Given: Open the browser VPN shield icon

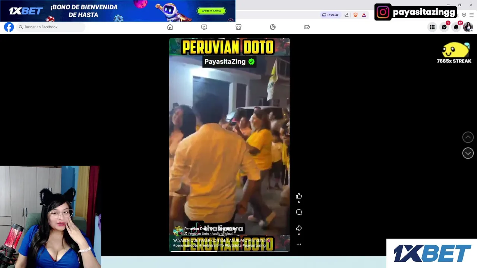Looking at the screenshot, I should tap(464, 15).
